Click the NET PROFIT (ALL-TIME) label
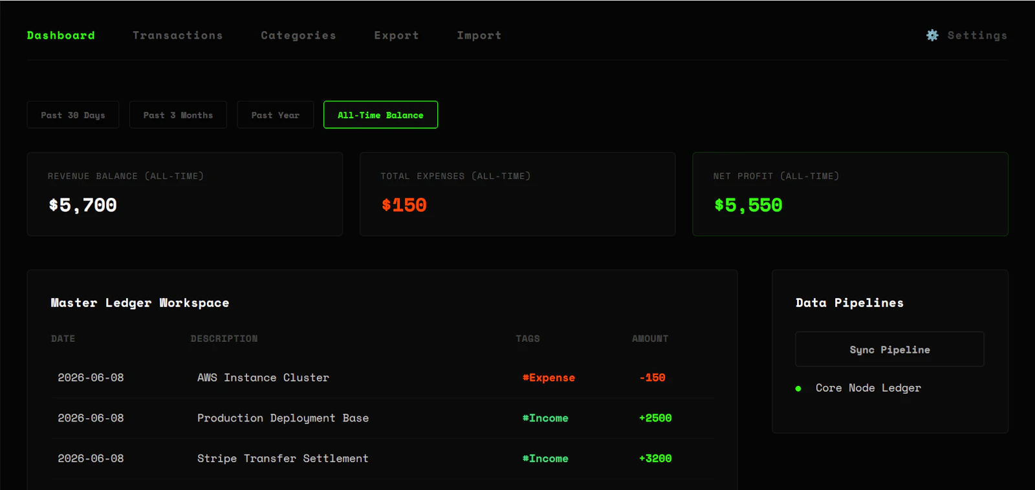 776,176
